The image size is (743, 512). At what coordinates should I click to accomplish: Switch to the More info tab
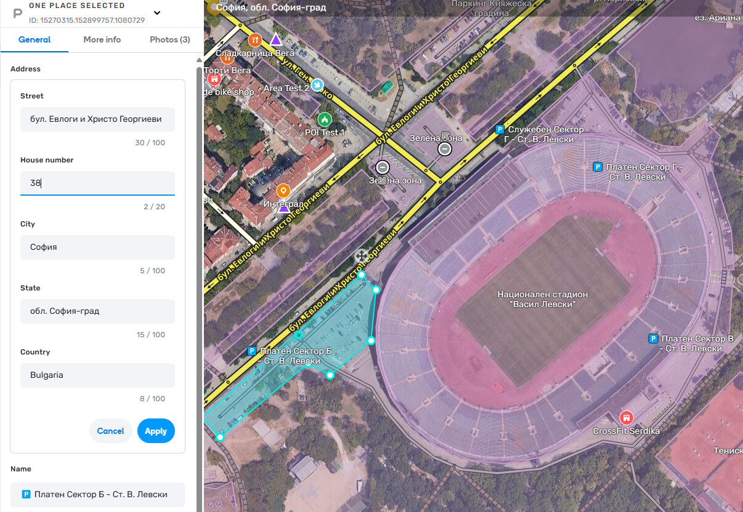[102, 39]
